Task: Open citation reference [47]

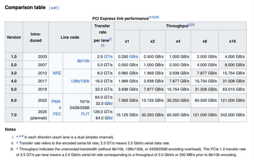Action: pos(151,17)
